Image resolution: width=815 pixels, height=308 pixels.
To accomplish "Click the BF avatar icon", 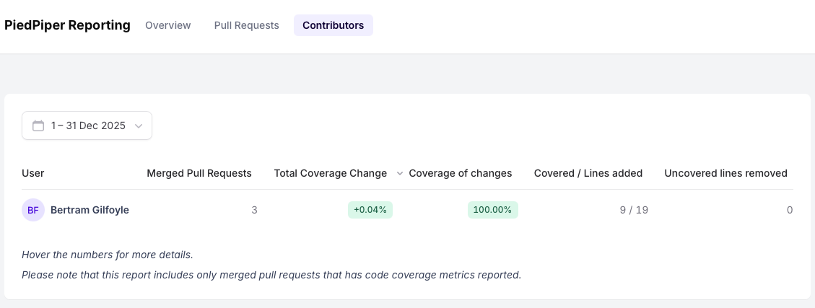I will 33,210.
